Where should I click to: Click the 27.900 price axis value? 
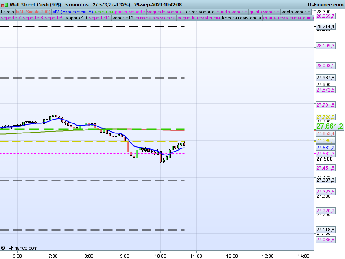(x=323, y=85)
